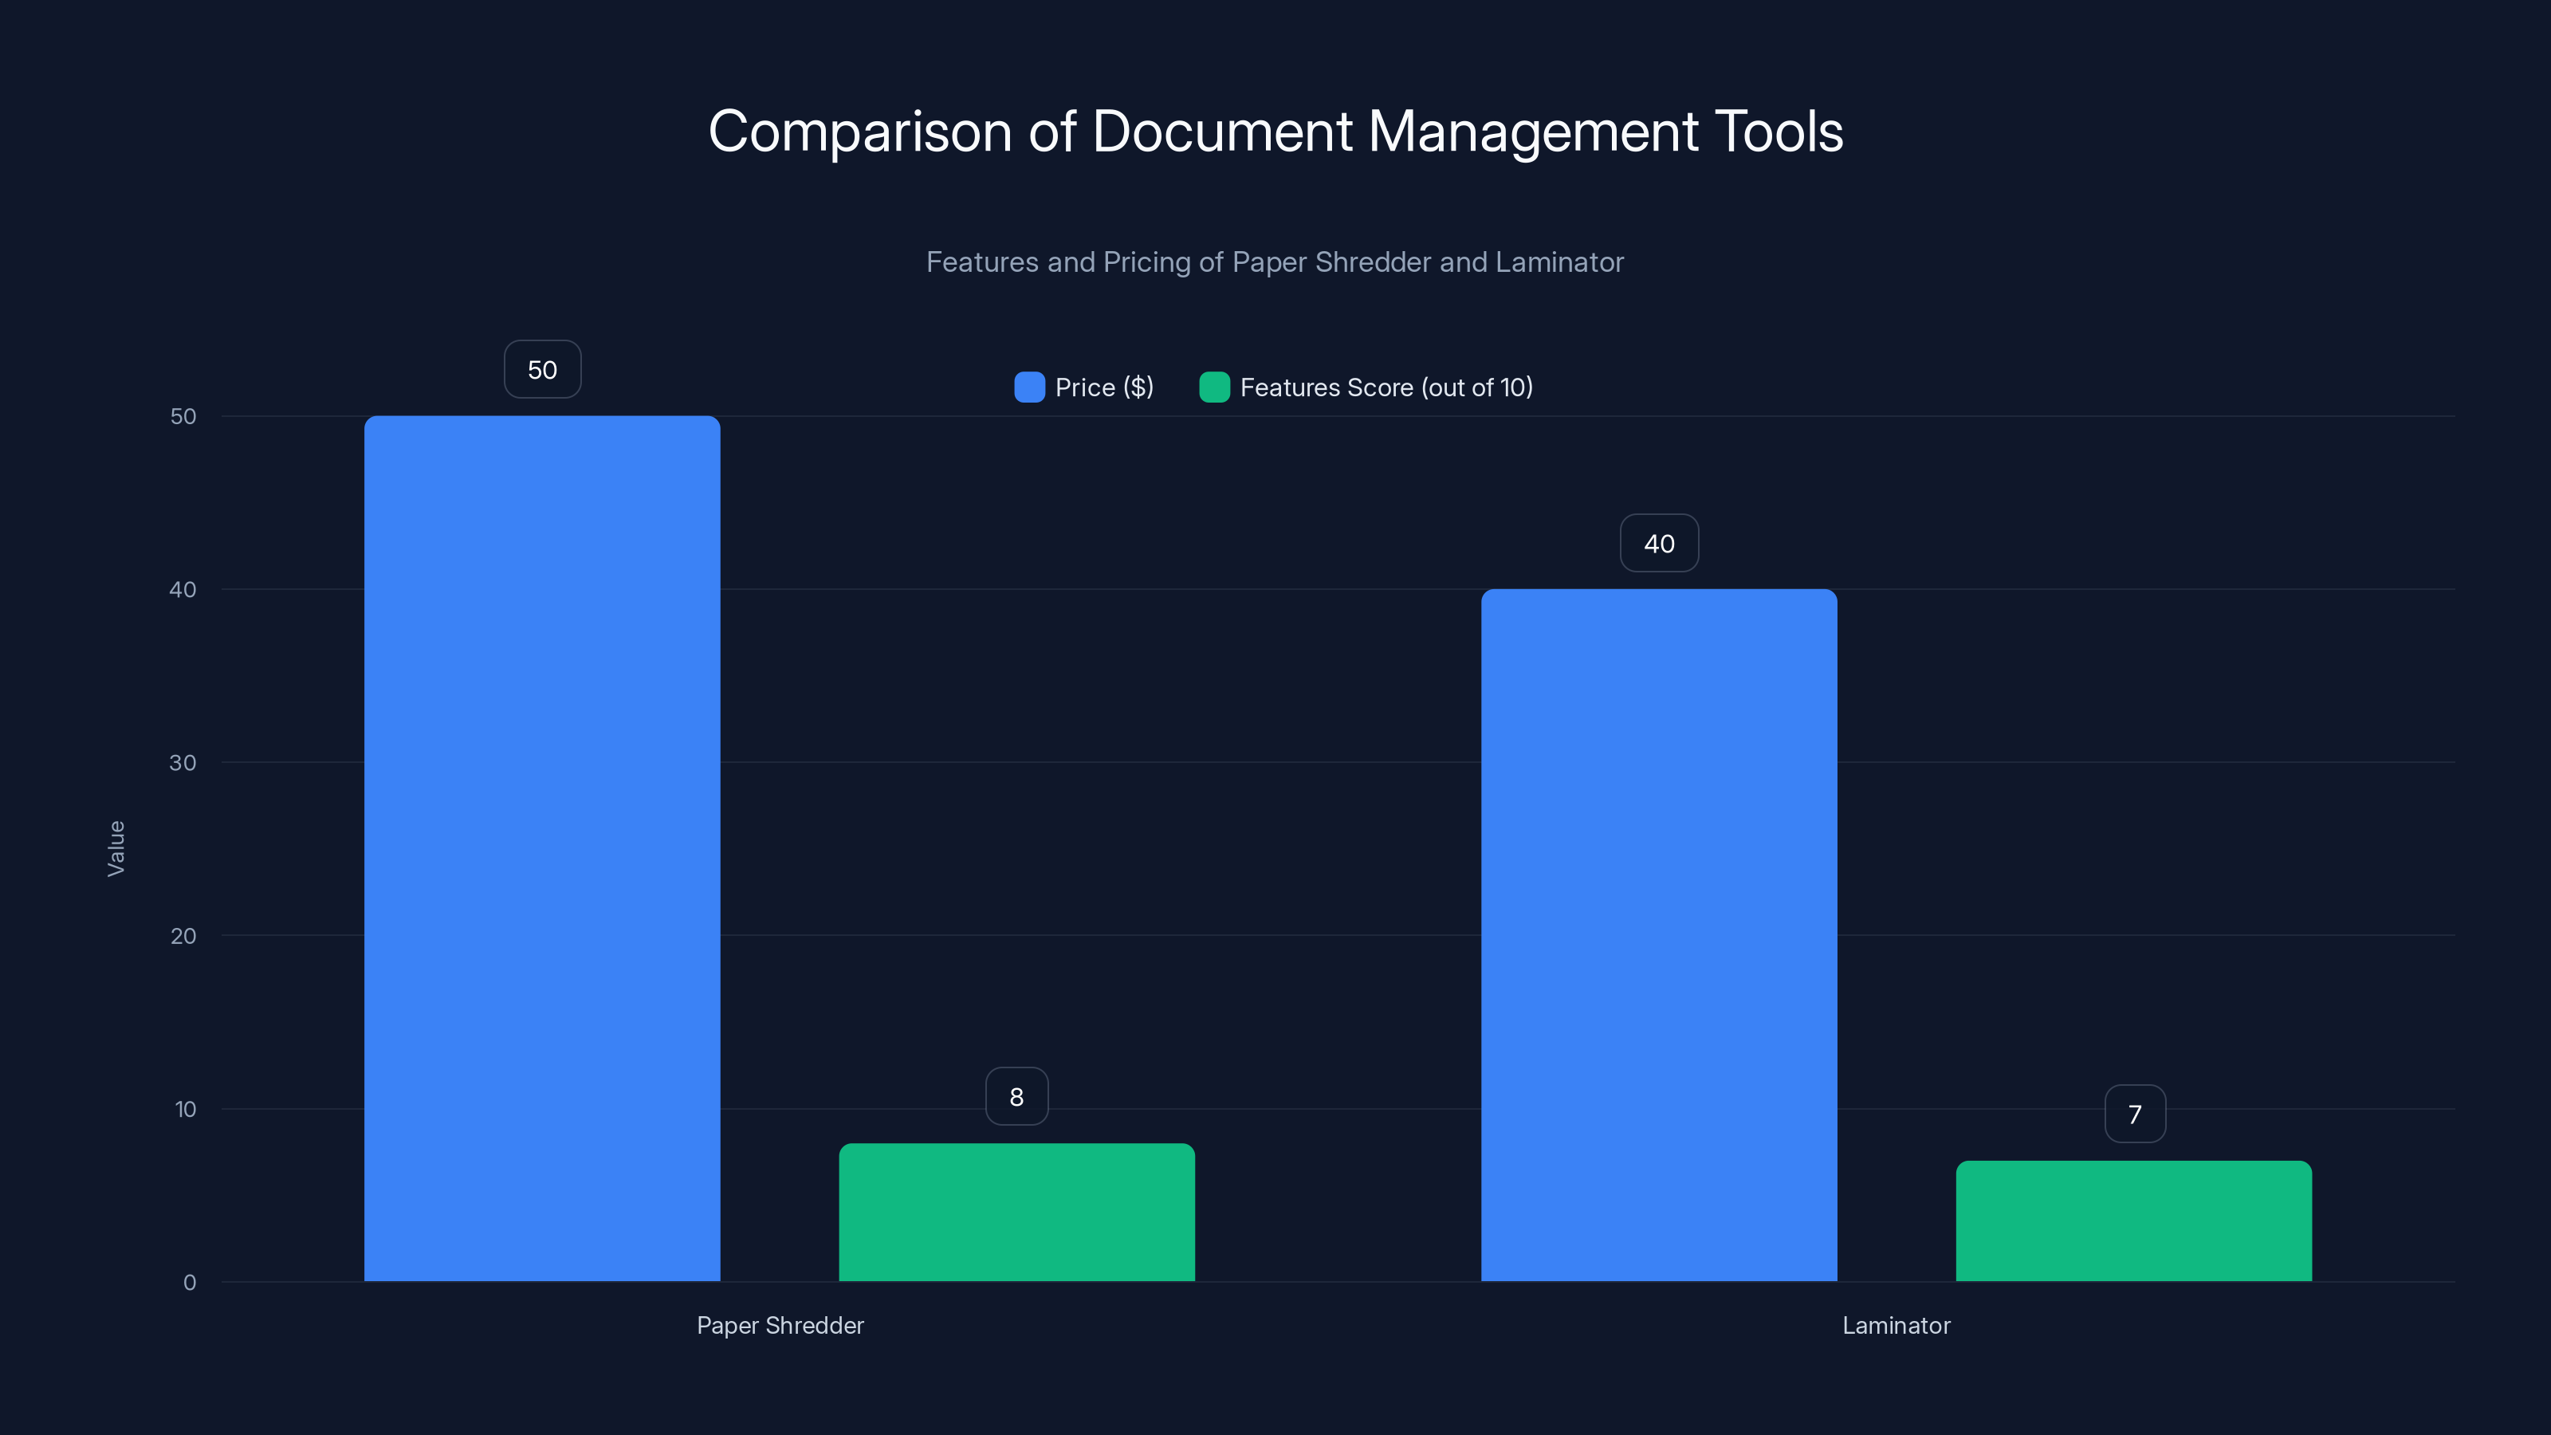Click the data label 50
2551x1435 pixels.
543,369
